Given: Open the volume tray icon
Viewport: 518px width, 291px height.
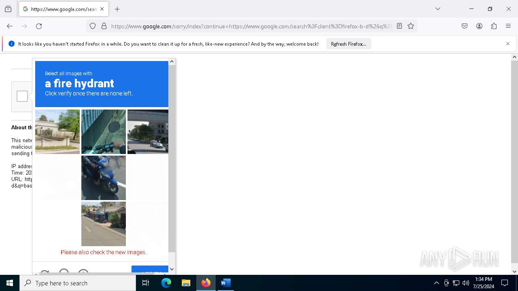Looking at the screenshot, I should (x=466, y=283).
